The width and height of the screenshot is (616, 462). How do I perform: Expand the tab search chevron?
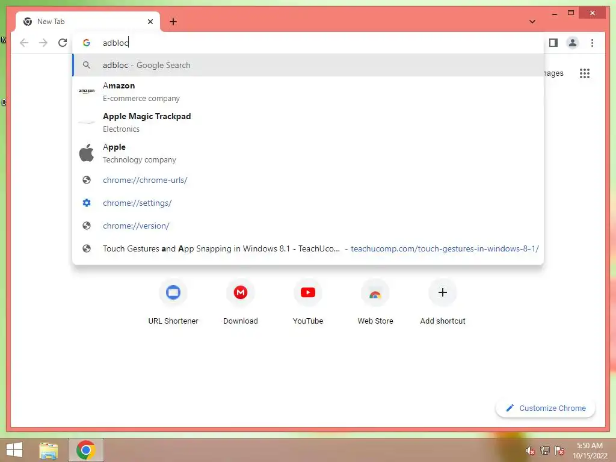pyautogui.click(x=532, y=22)
